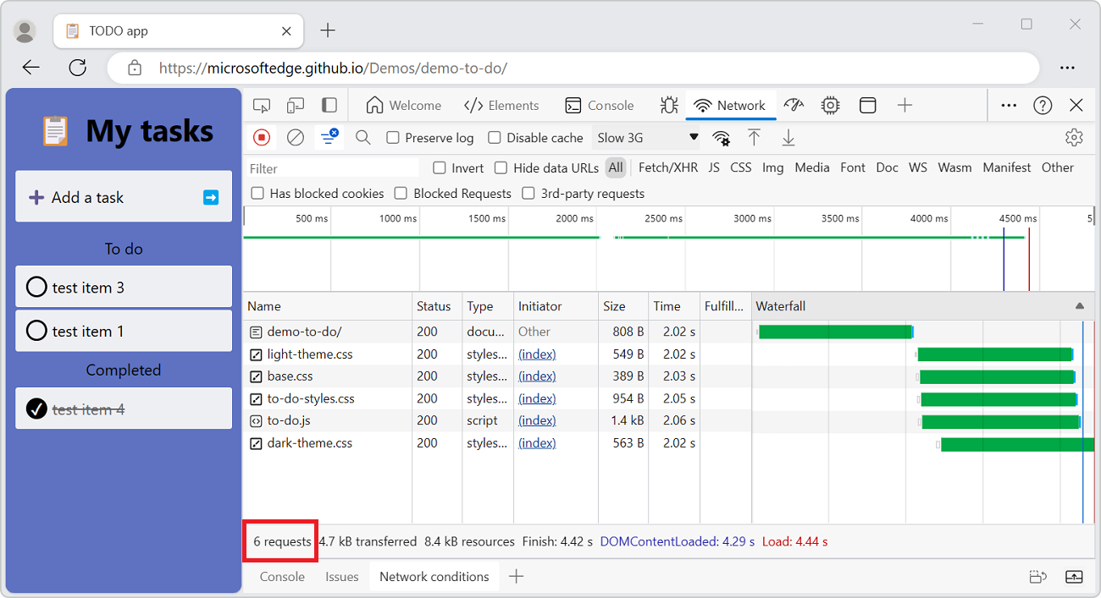Select the Inspect element tool
1101x598 pixels.
262,105
